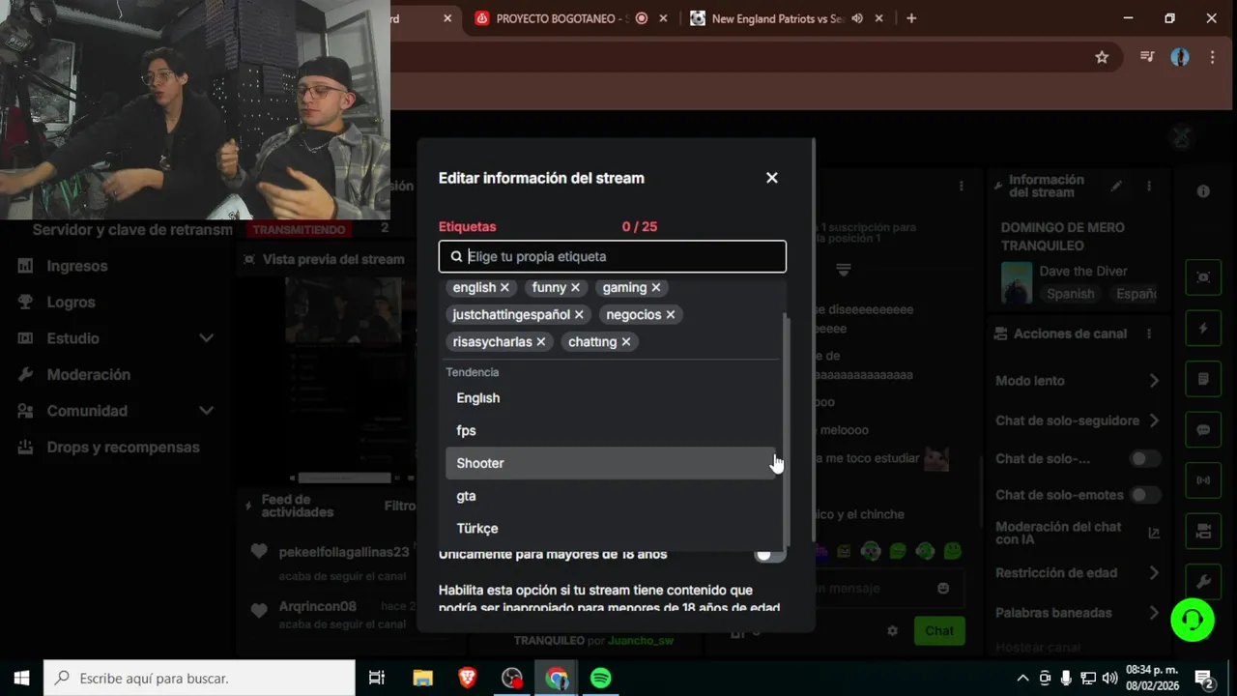Focus the Elige tu propia etiqueta field
The width and height of the screenshot is (1237, 696).
coord(612,256)
